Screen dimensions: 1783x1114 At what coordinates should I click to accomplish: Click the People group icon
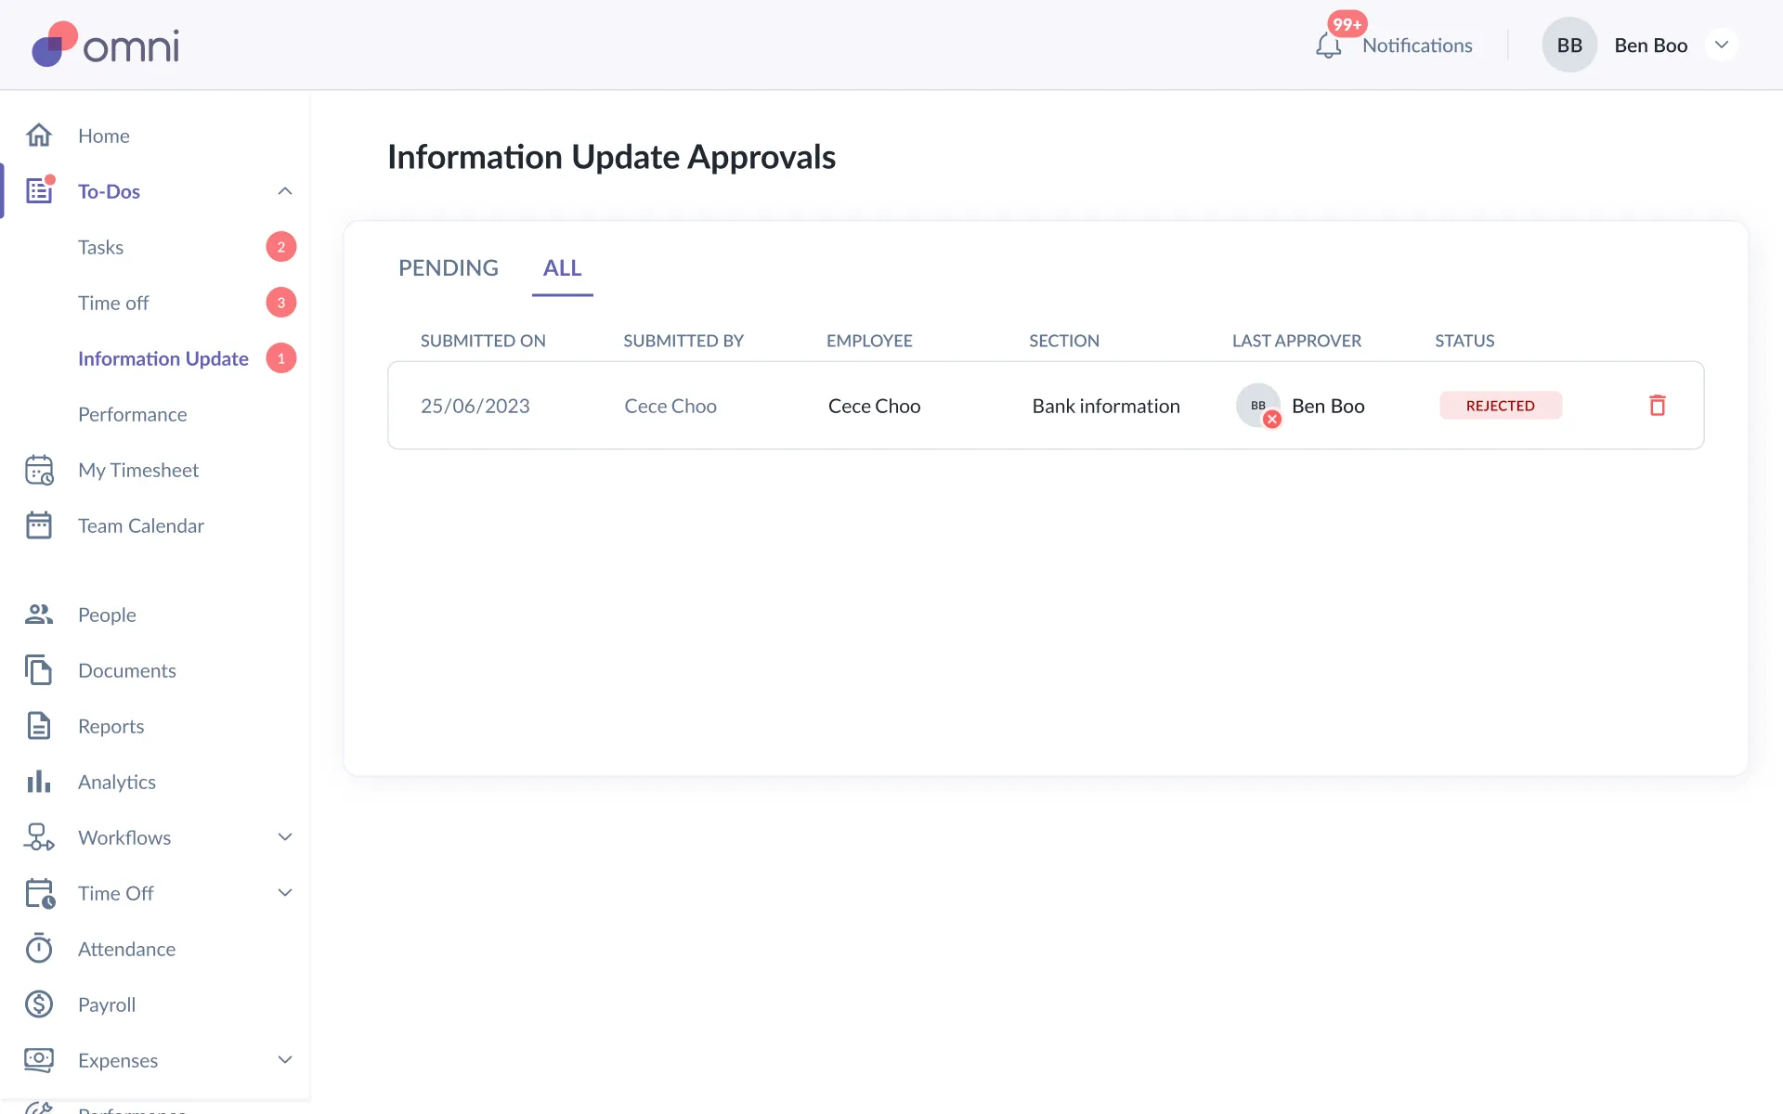point(39,615)
